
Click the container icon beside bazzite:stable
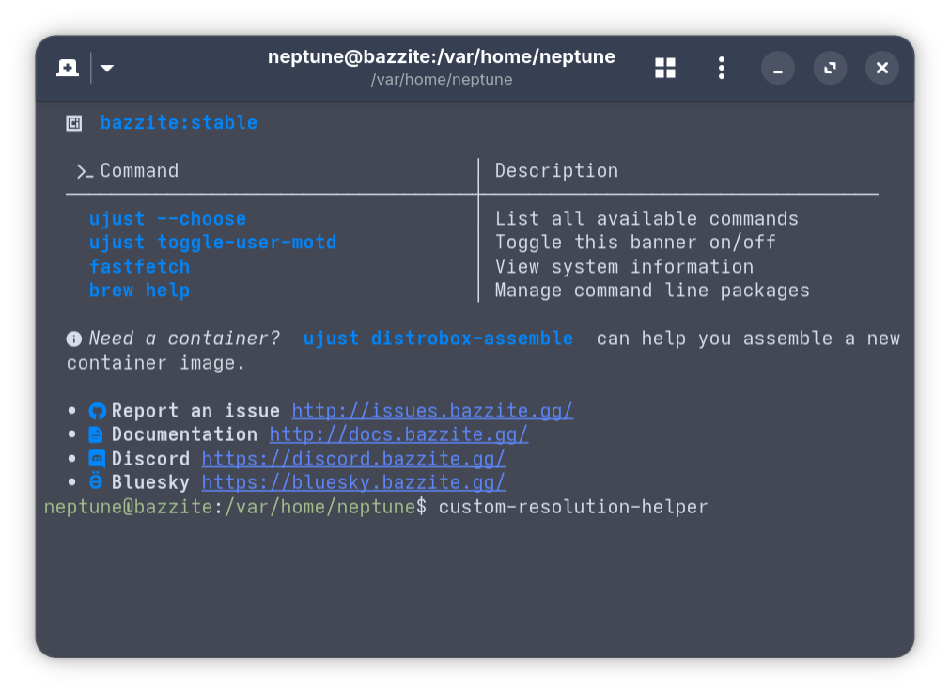[74, 124]
